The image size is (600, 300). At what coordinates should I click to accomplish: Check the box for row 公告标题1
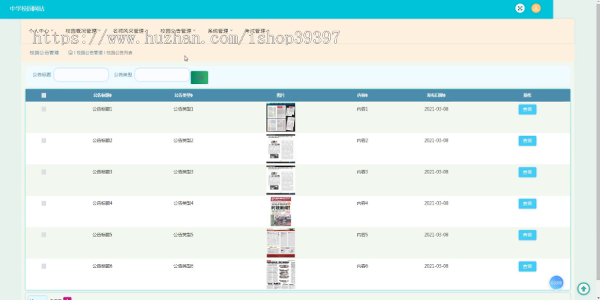pyautogui.click(x=43, y=109)
